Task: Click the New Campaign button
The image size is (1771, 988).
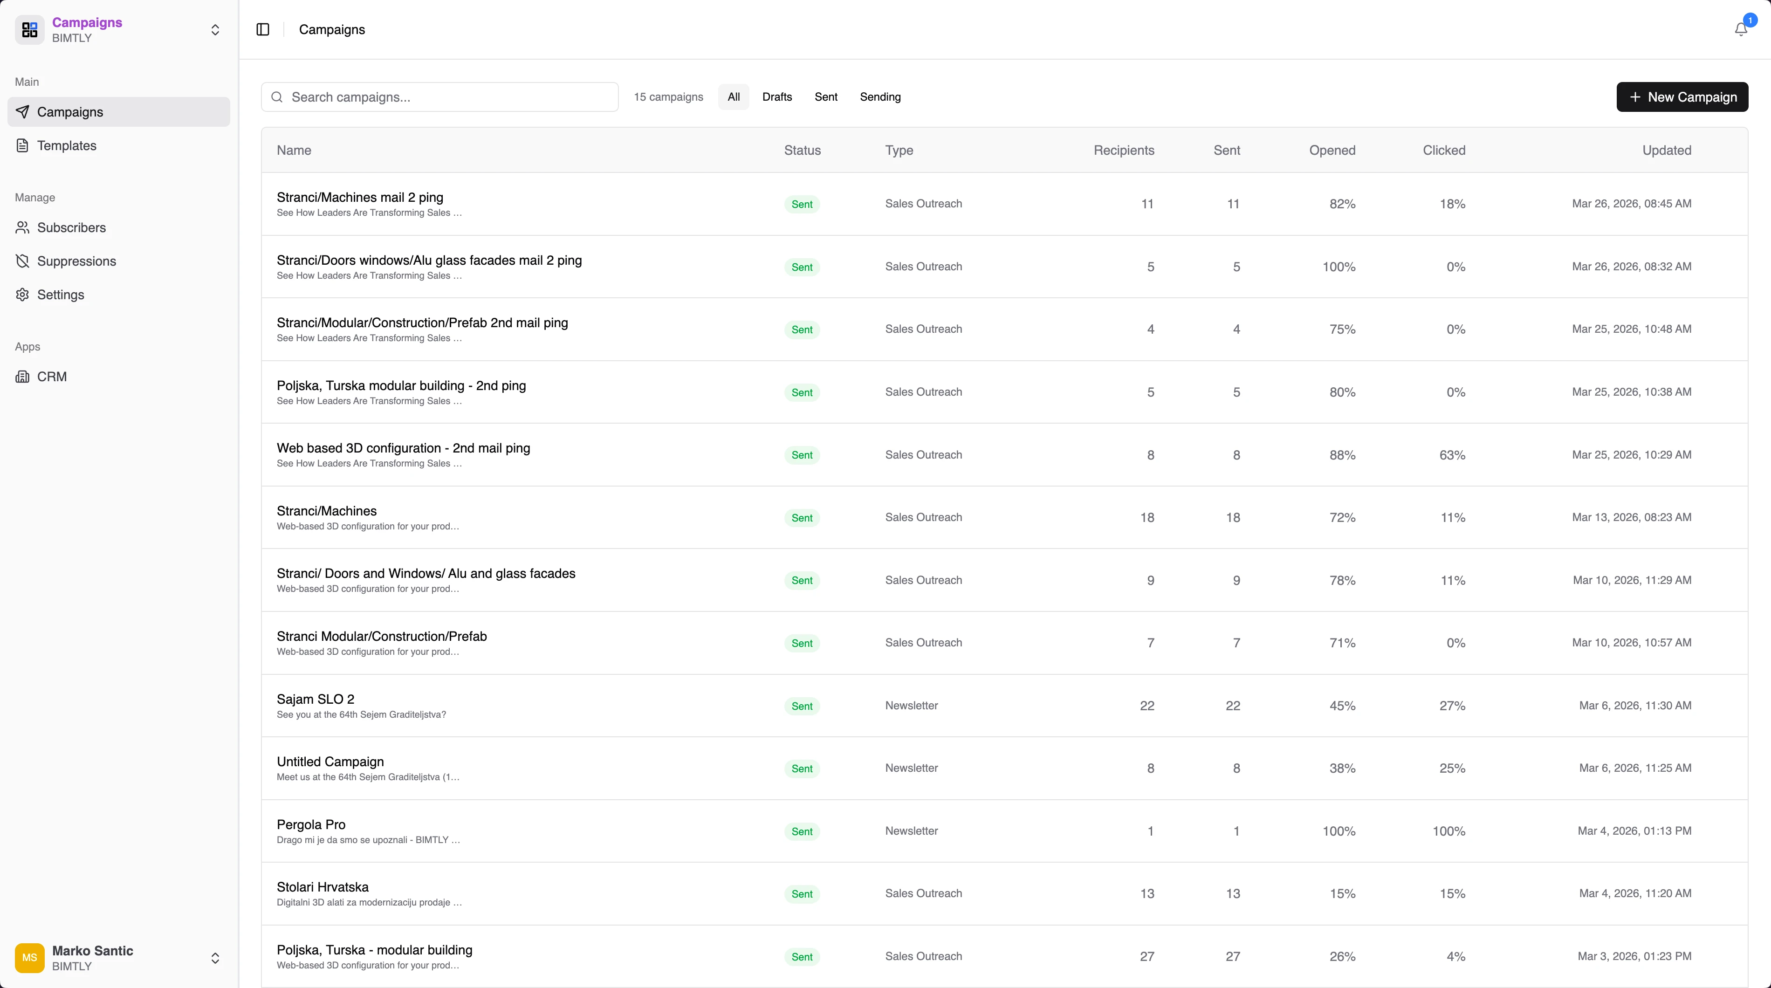Action: coord(1682,97)
